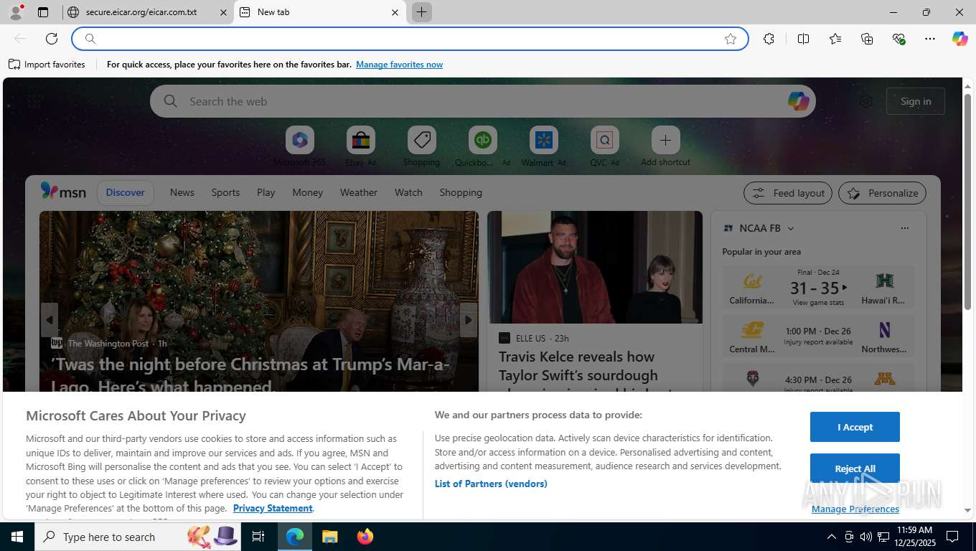The height and width of the screenshot is (551, 976).
Task: Launch Firefox from taskbar
Action: 365,537
